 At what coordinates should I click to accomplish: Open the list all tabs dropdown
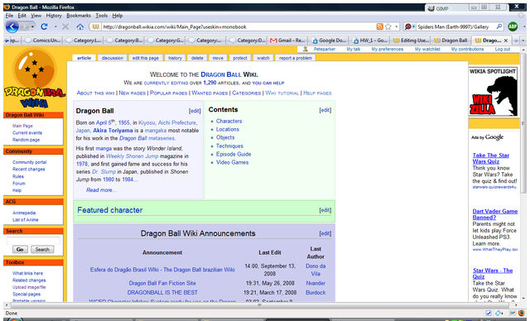pyautogui.click(x=523, y=41)
